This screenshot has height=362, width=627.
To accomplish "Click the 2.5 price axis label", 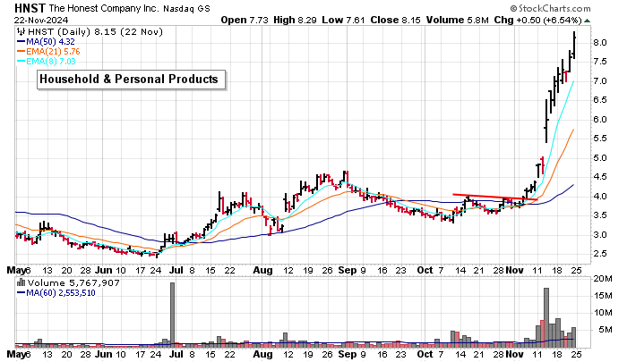I will 600,254.
